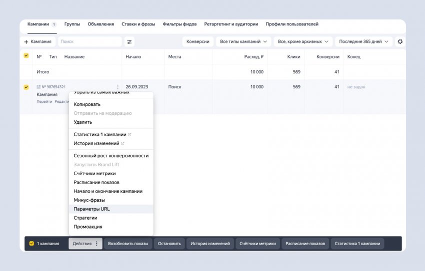Expand the 'Все типы кампаний' dropdown
The image size is (425, 271).
pos(243,42)
